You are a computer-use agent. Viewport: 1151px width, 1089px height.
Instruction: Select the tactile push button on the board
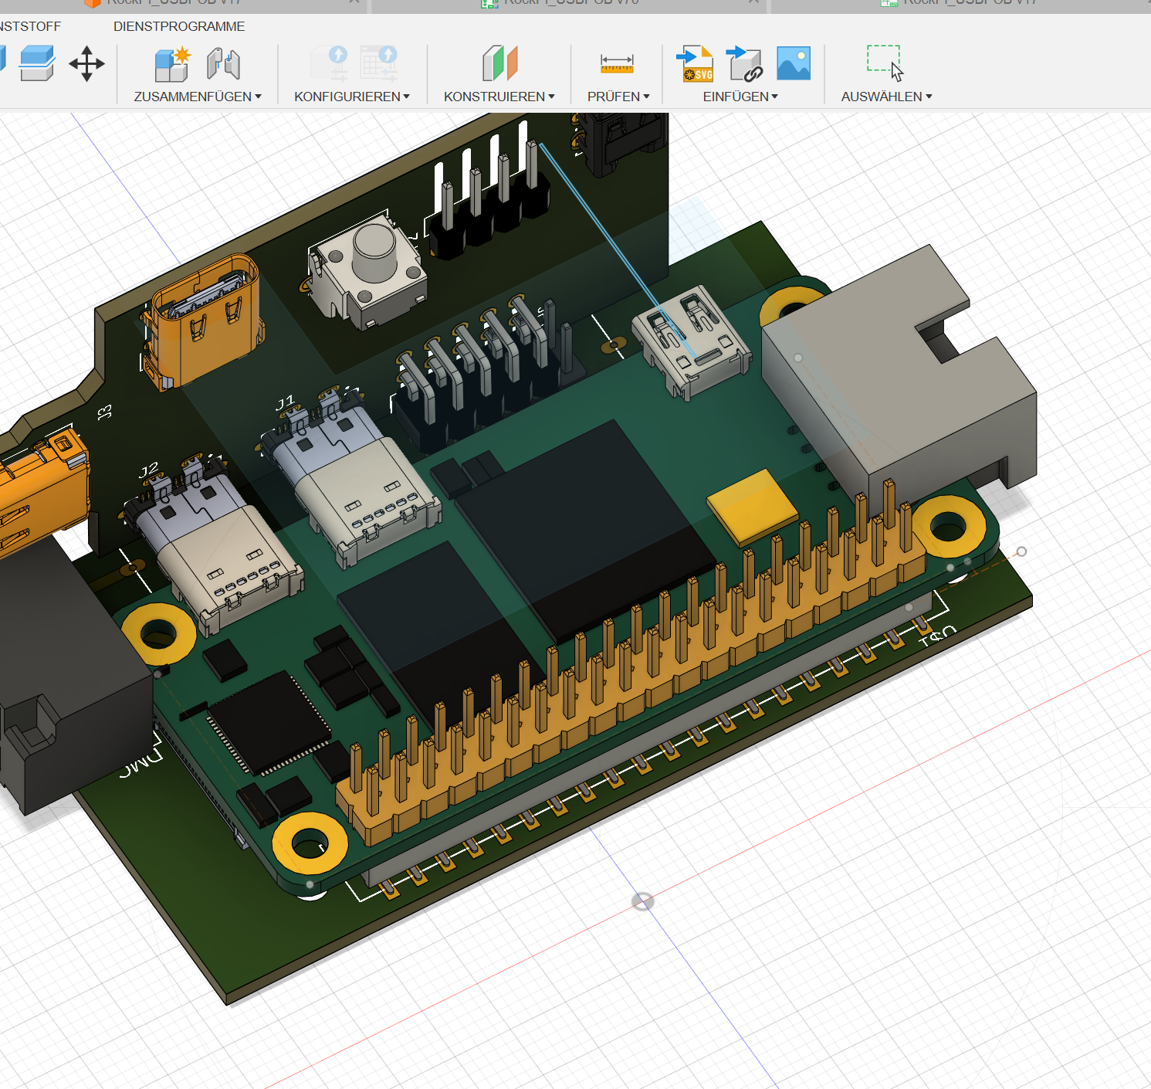[x=367, y=272]
